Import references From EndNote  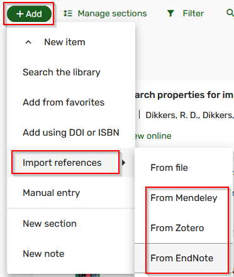[x=182, y=258]
